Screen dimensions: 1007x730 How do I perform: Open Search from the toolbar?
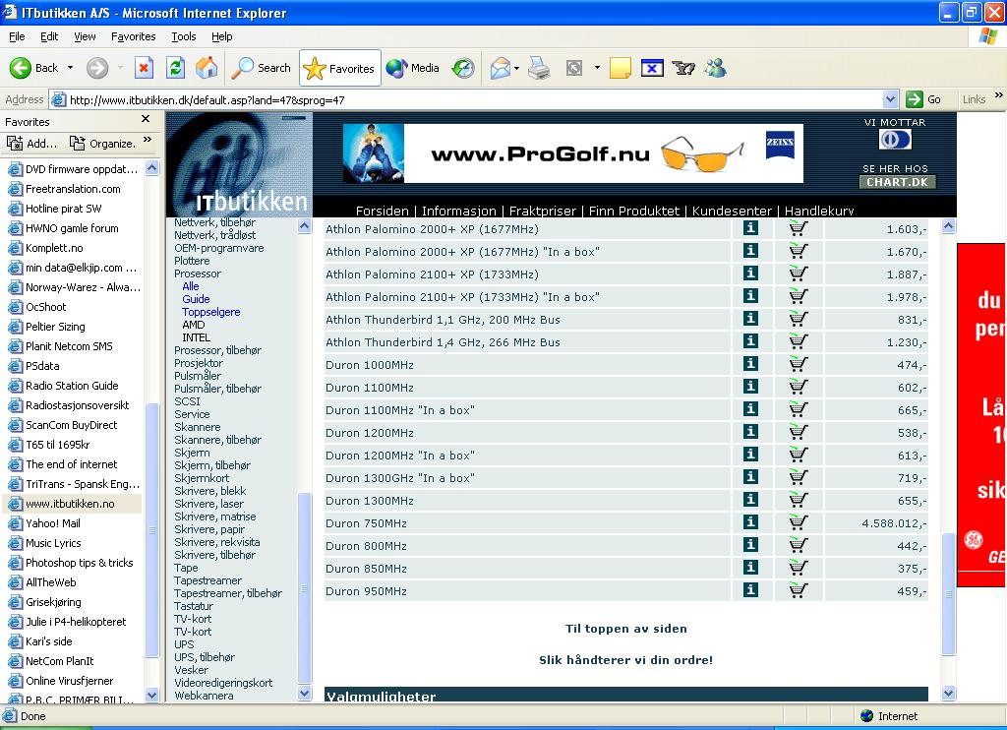pos(261,68)
